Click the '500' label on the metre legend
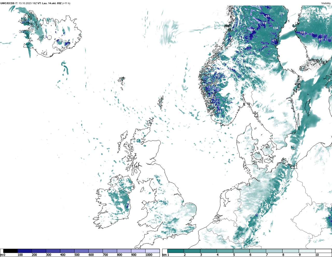The height and width of the screenshot is (257, 332). click(77, 255)
